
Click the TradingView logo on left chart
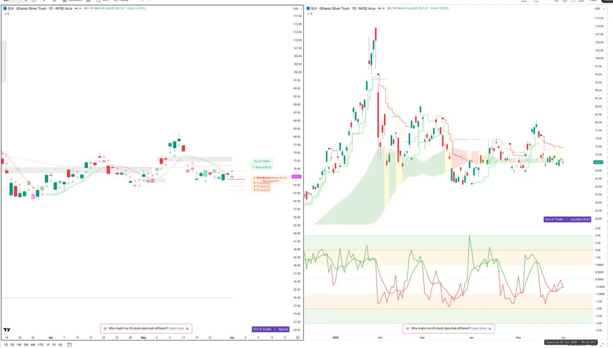point(7,330)
